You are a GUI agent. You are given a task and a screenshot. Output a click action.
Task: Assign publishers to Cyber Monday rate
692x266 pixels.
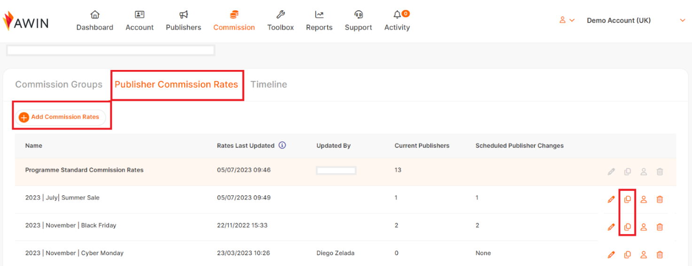pos(644,255)
